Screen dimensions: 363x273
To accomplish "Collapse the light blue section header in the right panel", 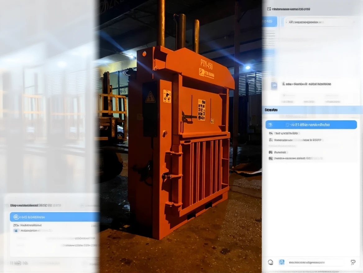I will [312, 110].
